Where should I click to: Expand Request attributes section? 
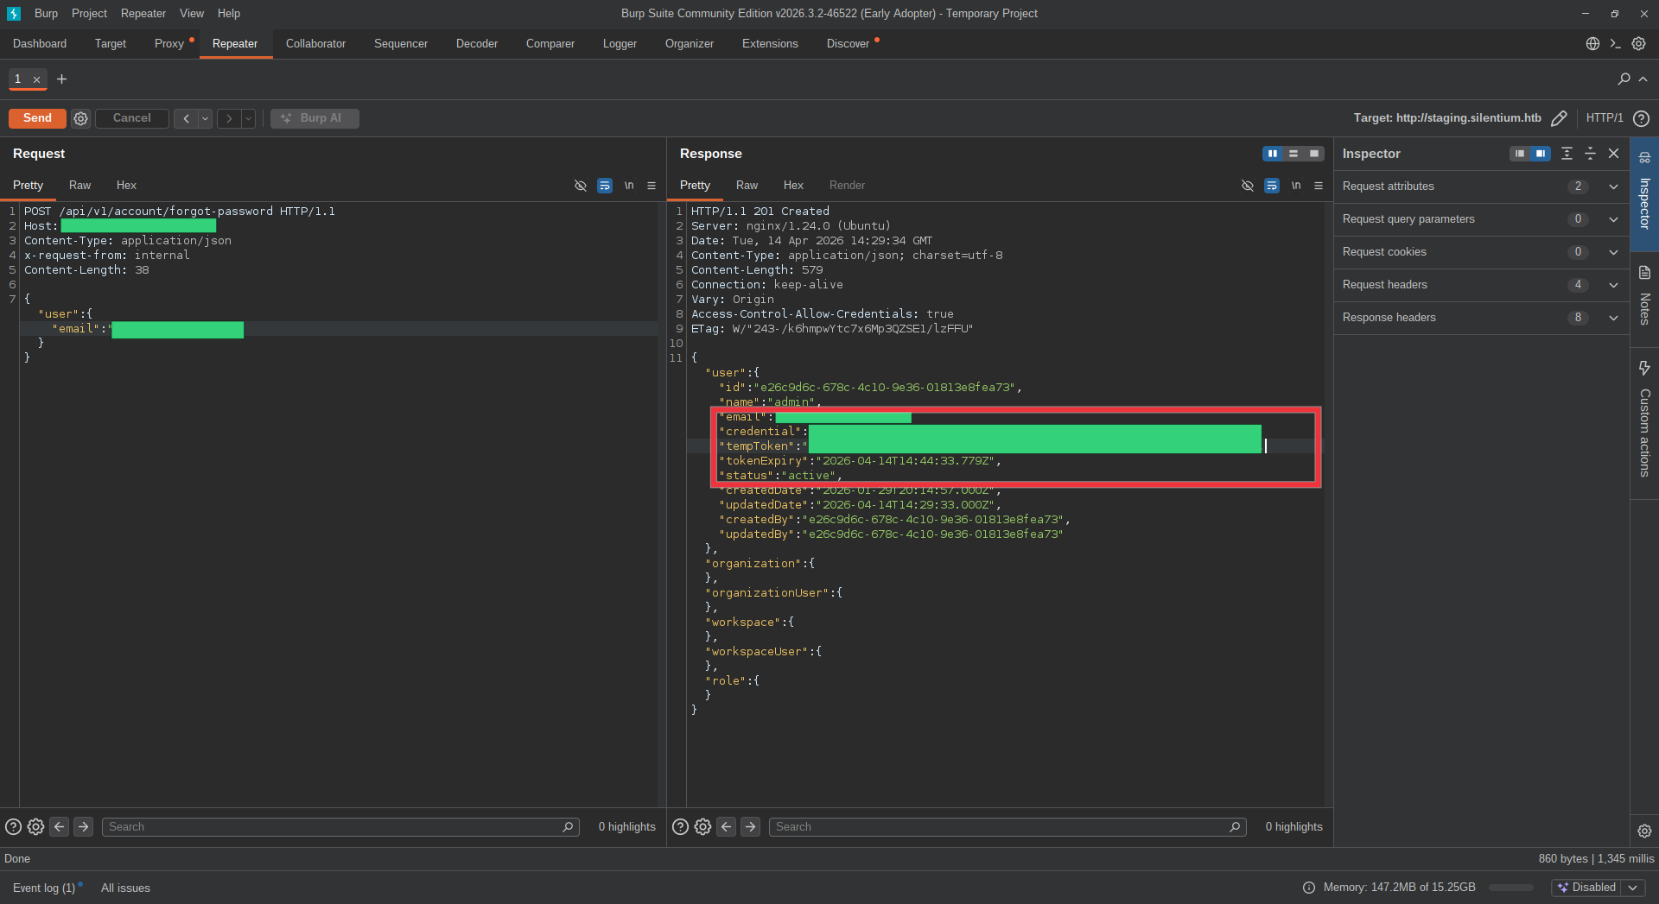coord(1481,186)
